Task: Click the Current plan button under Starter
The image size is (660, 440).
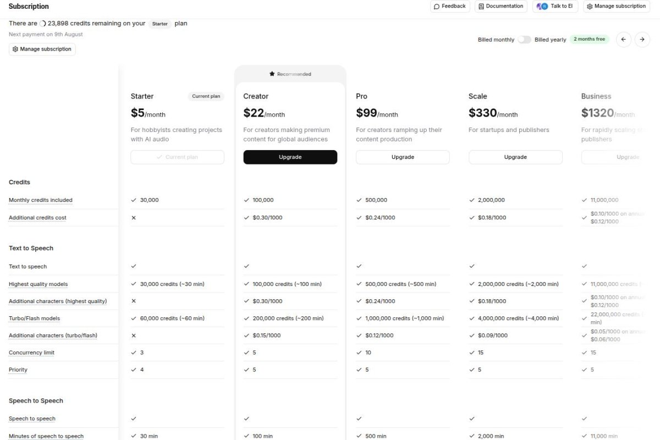Action: 177,157
